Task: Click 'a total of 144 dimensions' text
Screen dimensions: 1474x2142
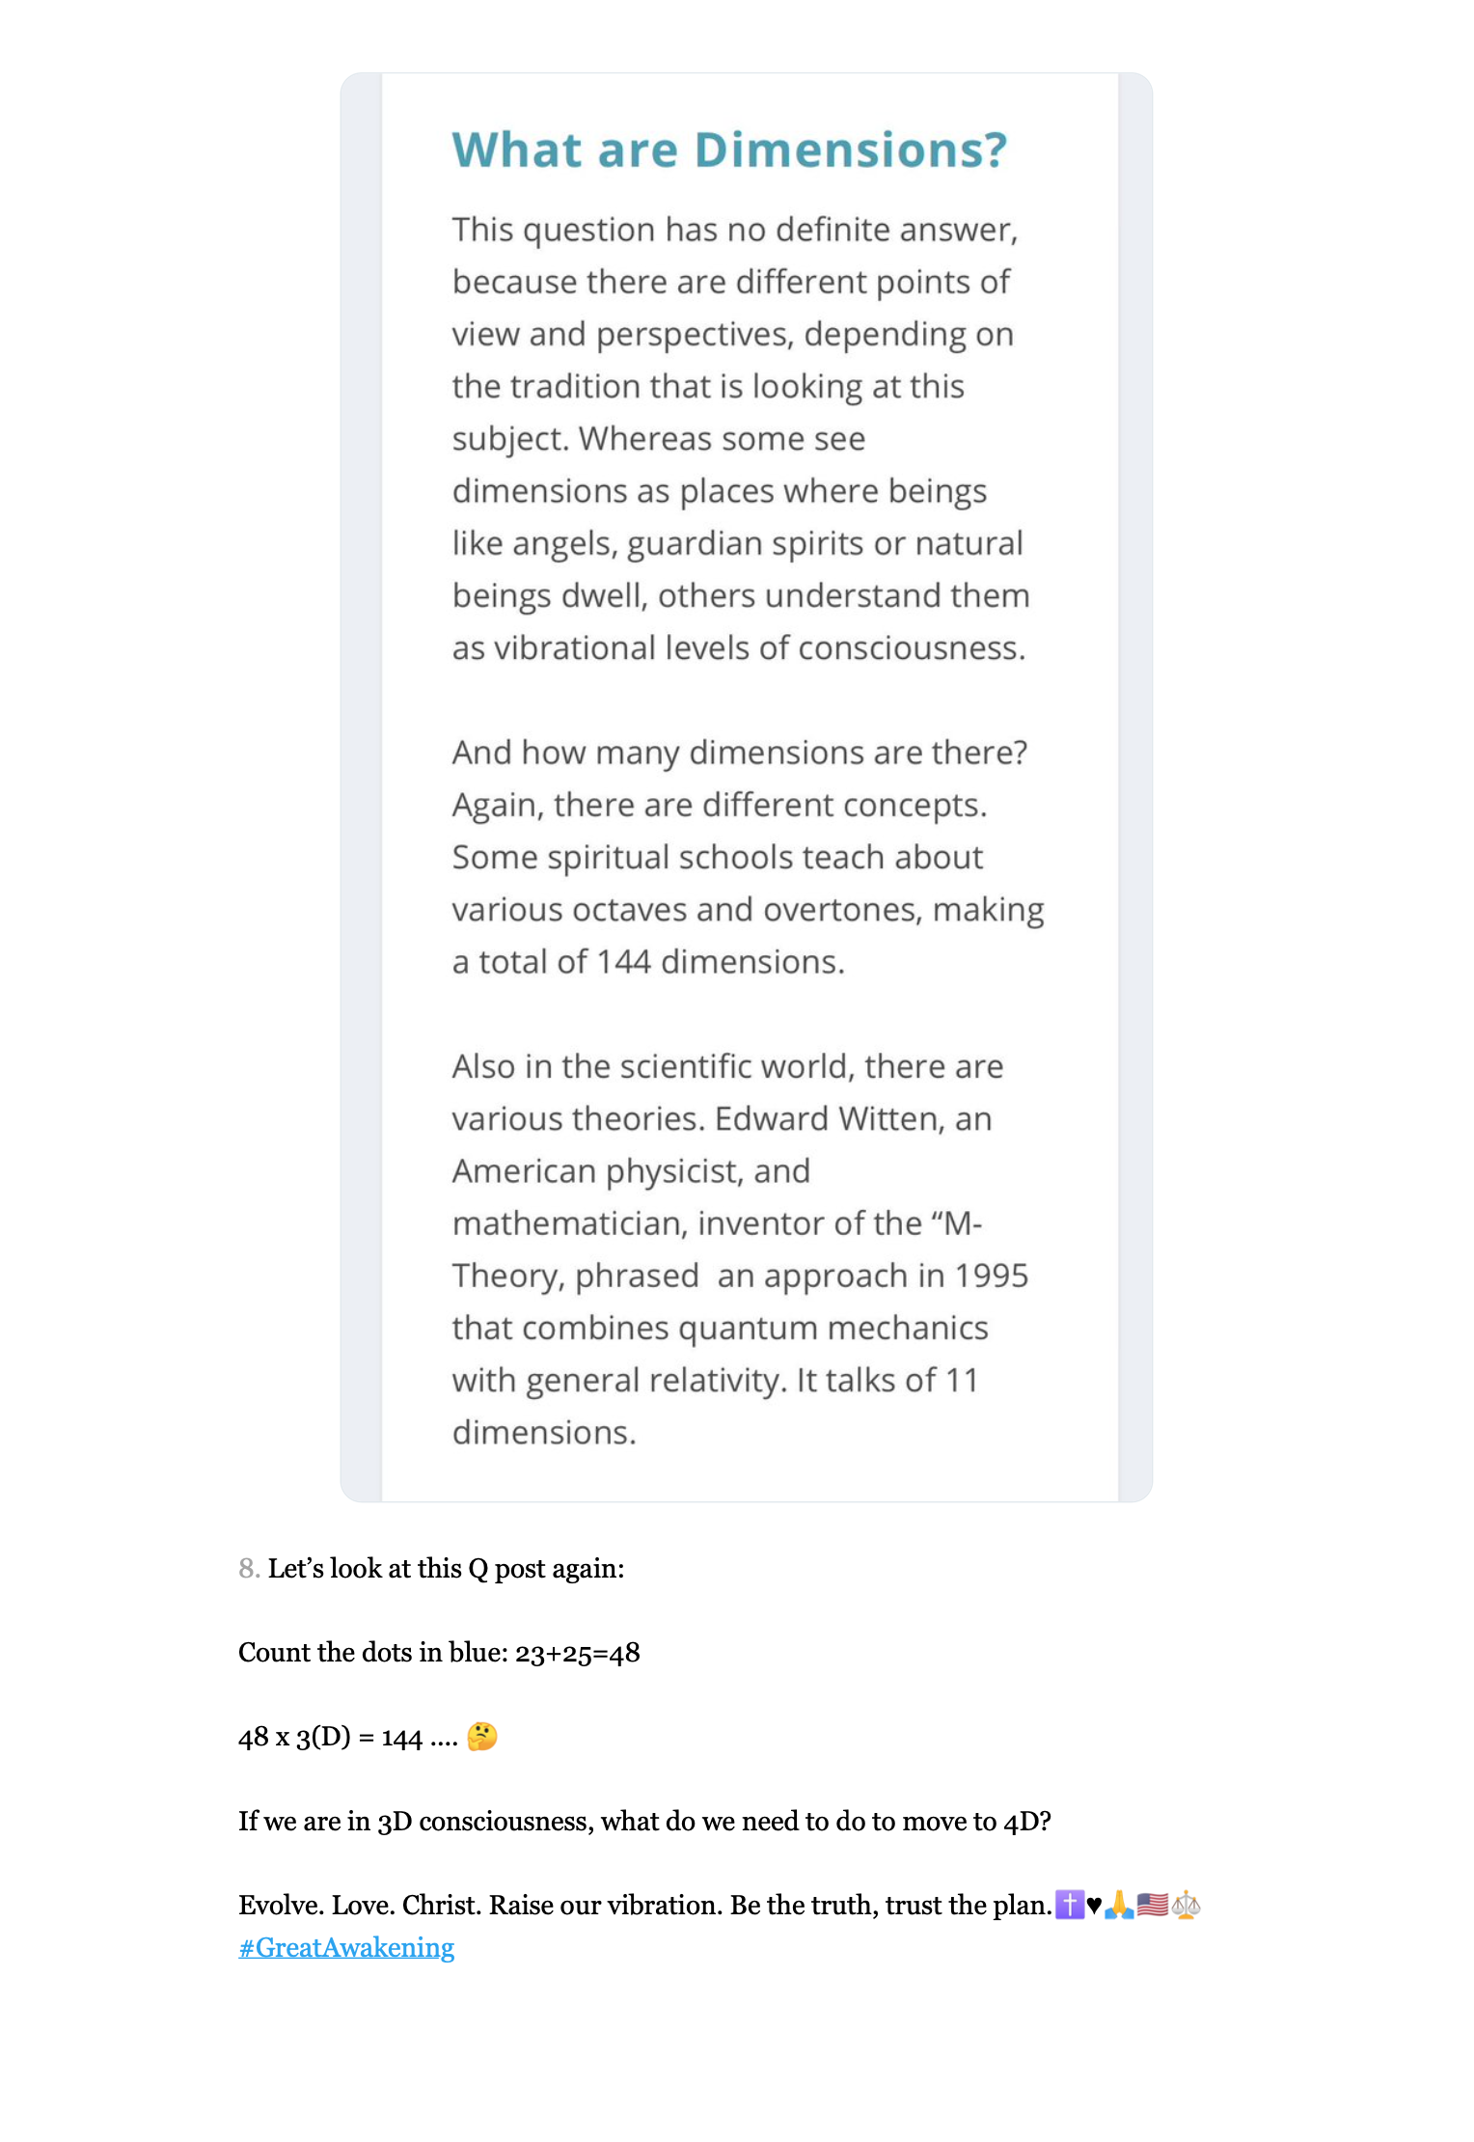Action: pyautogui.click(x=648, y=962)
